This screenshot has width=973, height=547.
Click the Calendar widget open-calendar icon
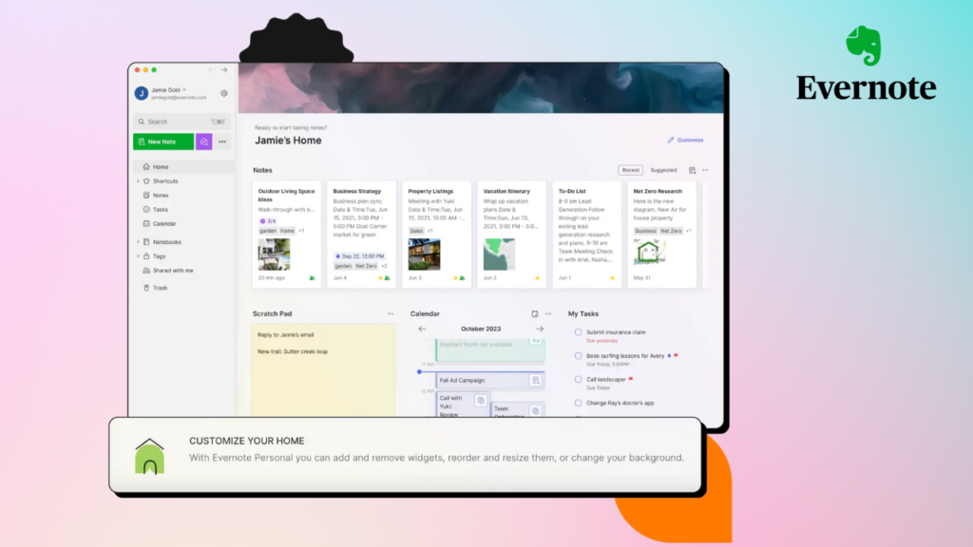click(534, 313)
